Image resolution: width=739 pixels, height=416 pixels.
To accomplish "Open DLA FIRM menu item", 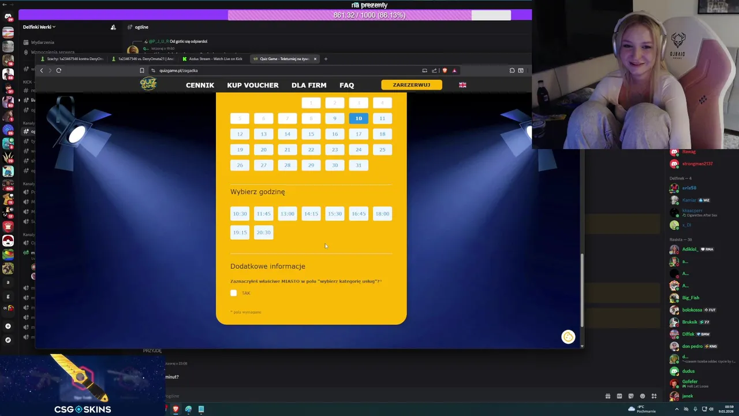I will point(309,85).
